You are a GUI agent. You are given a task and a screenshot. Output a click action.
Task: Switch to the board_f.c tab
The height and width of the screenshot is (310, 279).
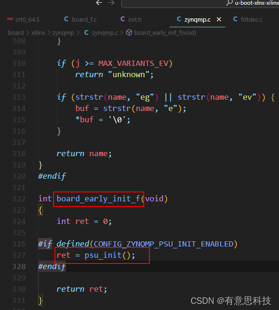point(80,20)
